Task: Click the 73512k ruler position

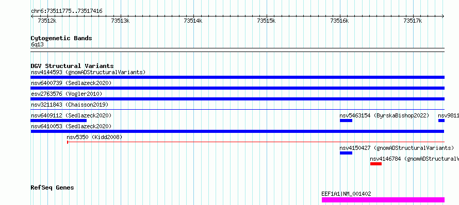Action: click(47, 21)
